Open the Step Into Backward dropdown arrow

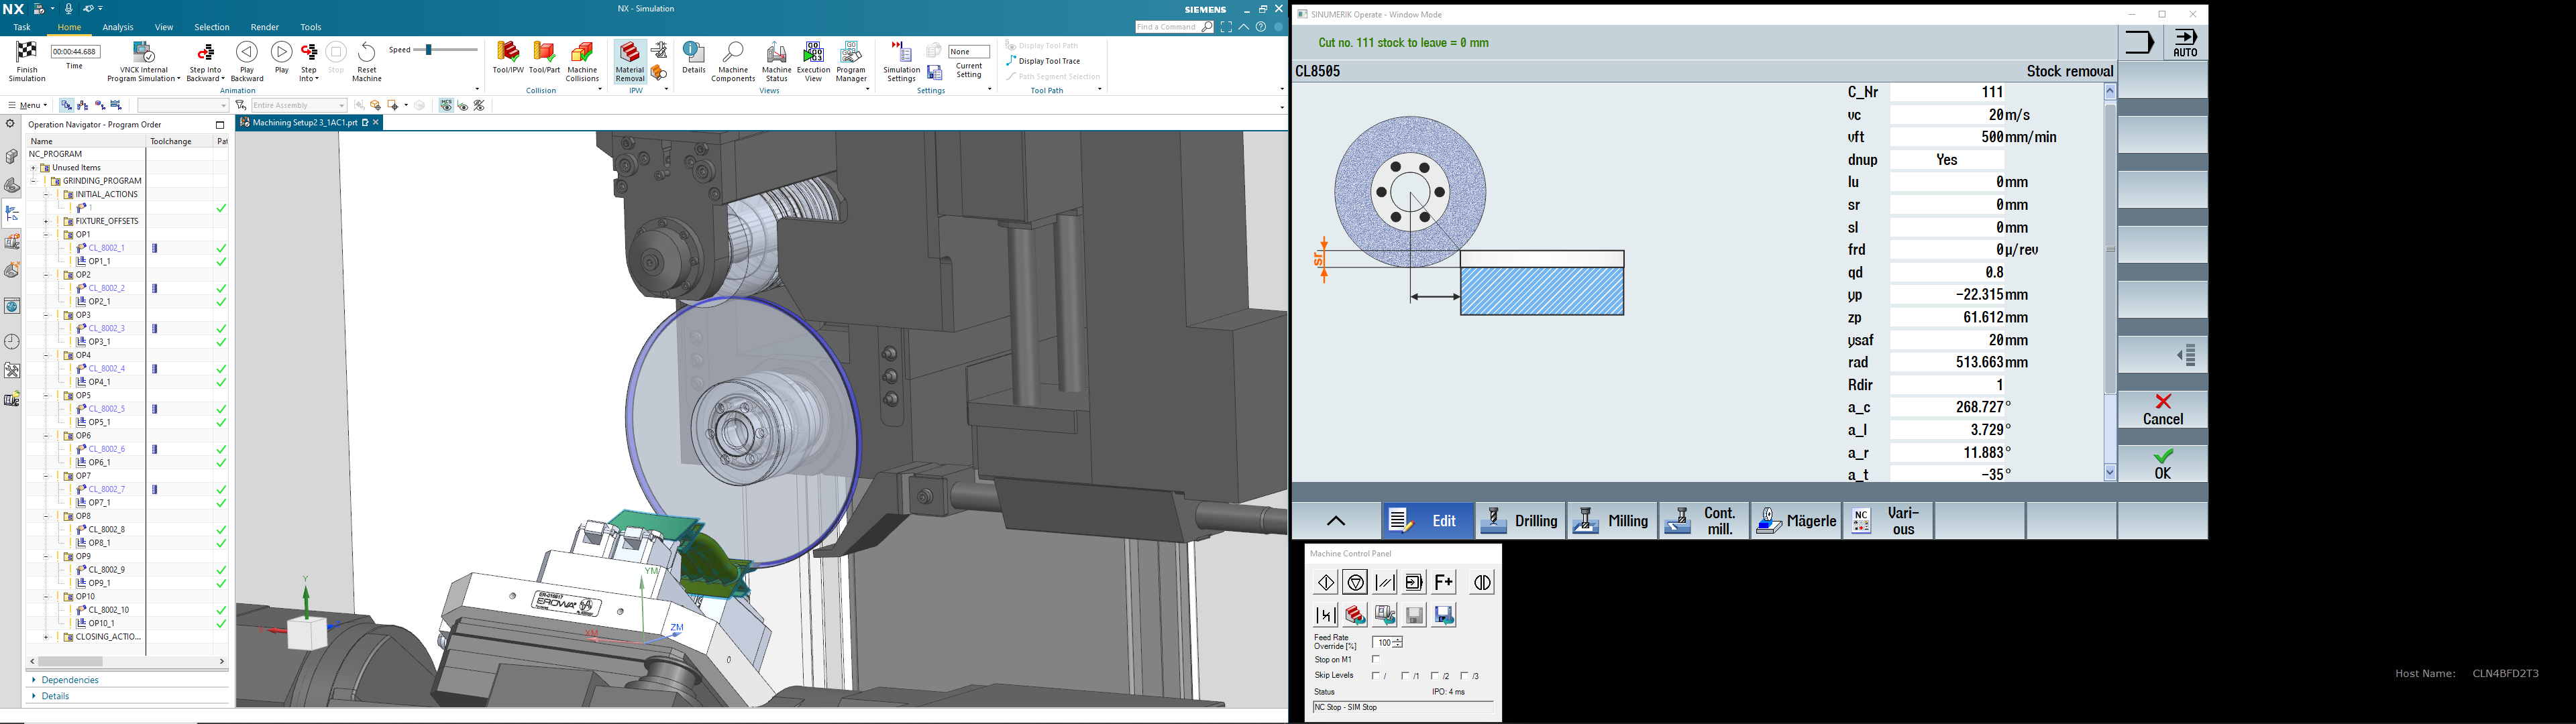pos(222,79)
